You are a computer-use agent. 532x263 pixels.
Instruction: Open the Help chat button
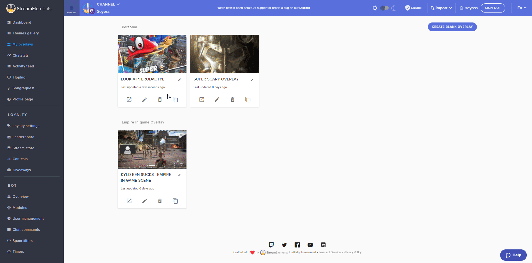click(x=513, y=255)
